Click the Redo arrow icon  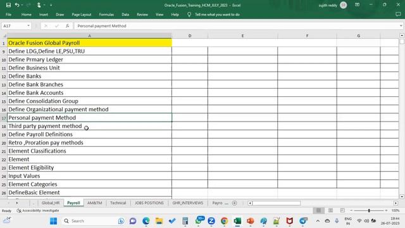(28, 5)
